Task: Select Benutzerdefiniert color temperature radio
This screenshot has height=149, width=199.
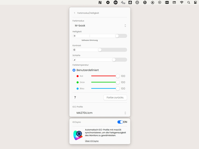Action: (74, 70)
